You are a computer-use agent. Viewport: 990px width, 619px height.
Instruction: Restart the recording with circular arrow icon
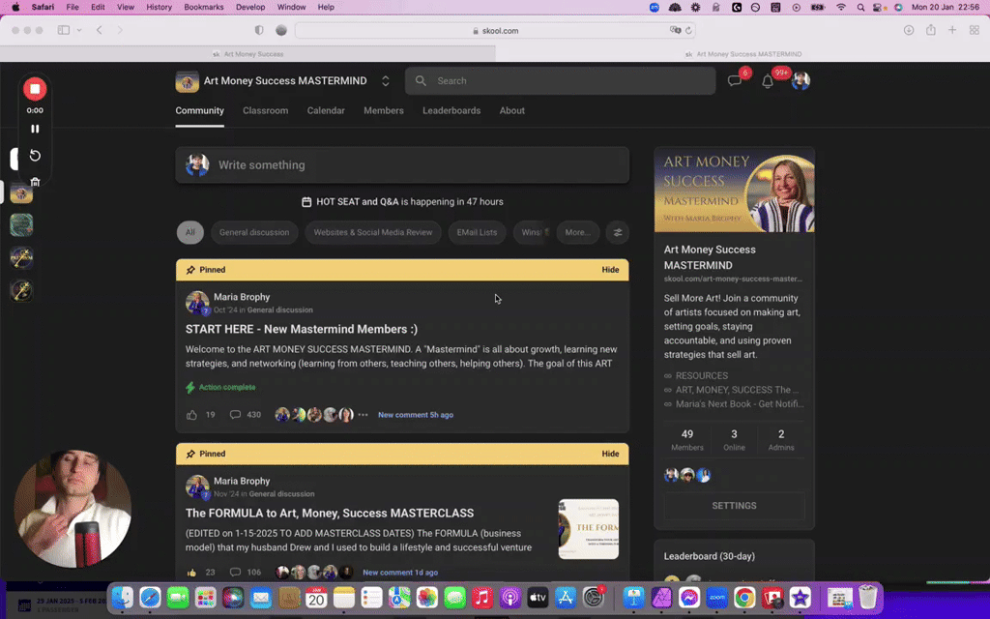pos(35,156)
